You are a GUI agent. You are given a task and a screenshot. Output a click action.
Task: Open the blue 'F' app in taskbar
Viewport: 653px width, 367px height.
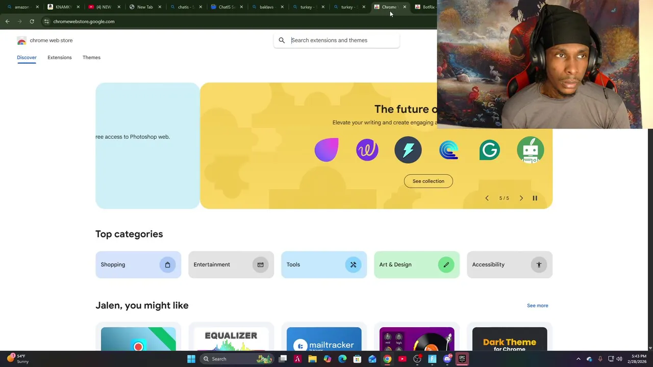click(x=432, y=359)
